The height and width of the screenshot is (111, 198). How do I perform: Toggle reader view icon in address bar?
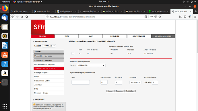[145, 17]
